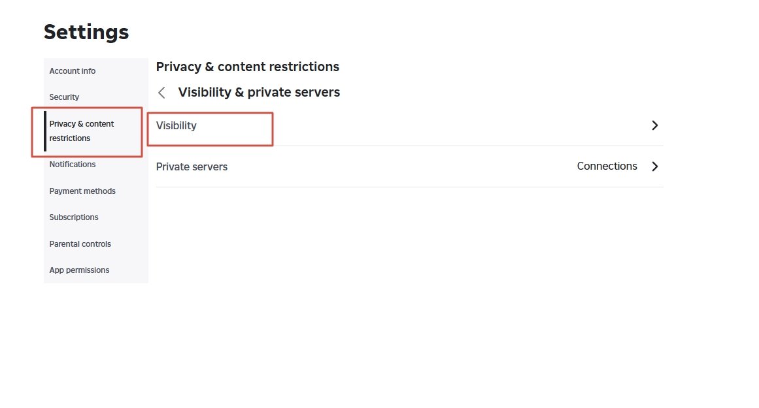Open the Subscriptions settings section
The width and height of the screenshot is (759, 408).
pyautogui.click(x=74, y=217)
